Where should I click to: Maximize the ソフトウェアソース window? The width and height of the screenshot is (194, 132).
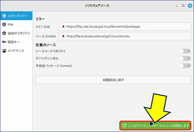[183, 6]
